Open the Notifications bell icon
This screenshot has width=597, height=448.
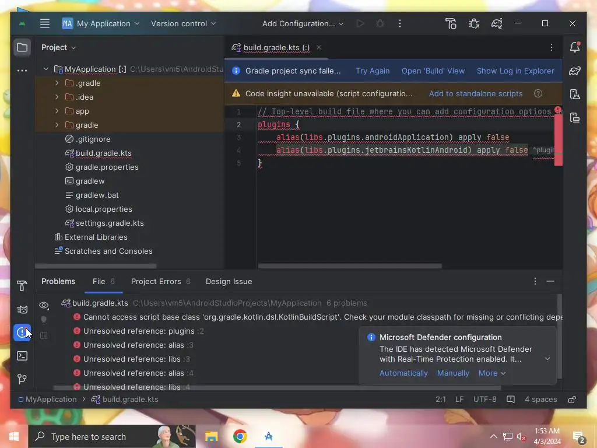[x=574, y=47]
